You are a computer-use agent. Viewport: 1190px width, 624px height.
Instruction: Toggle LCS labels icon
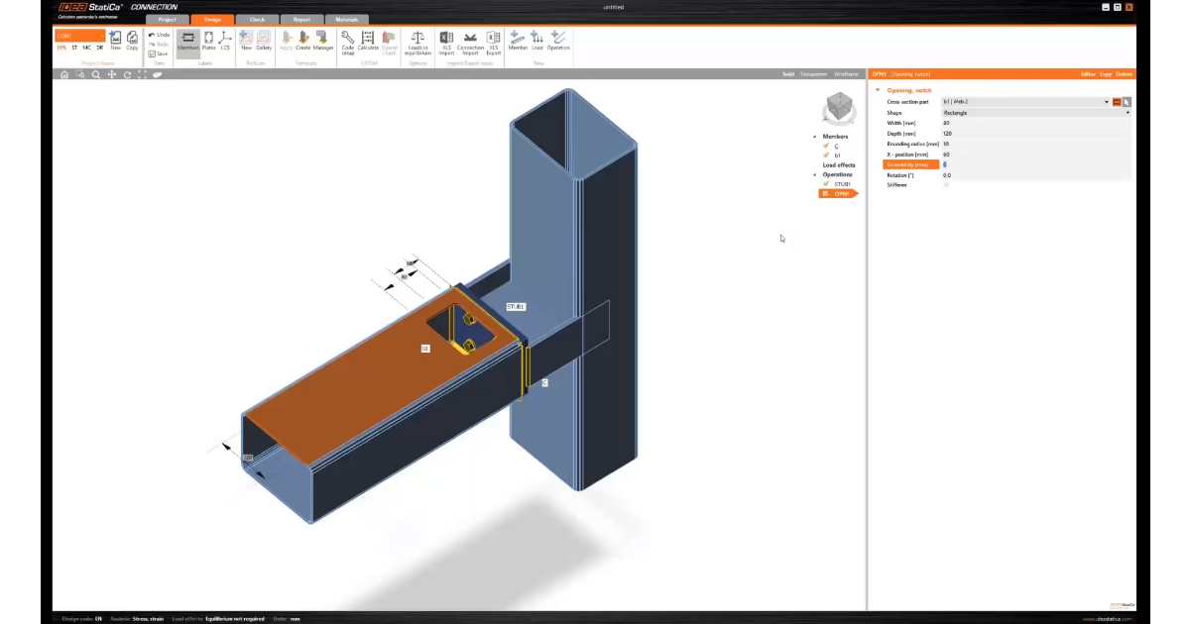(x=225, y=39)
